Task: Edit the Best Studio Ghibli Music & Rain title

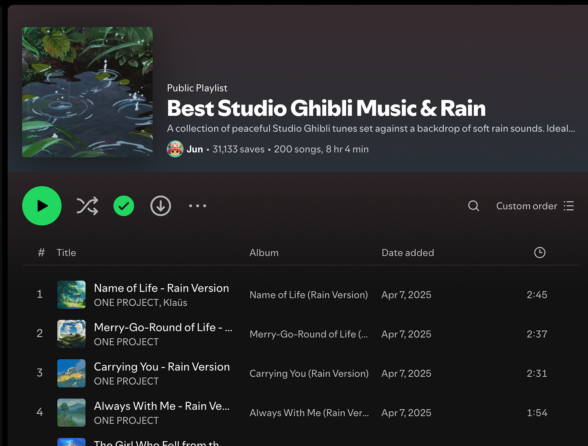Action: pyautogui.click(x=326, y=108)
